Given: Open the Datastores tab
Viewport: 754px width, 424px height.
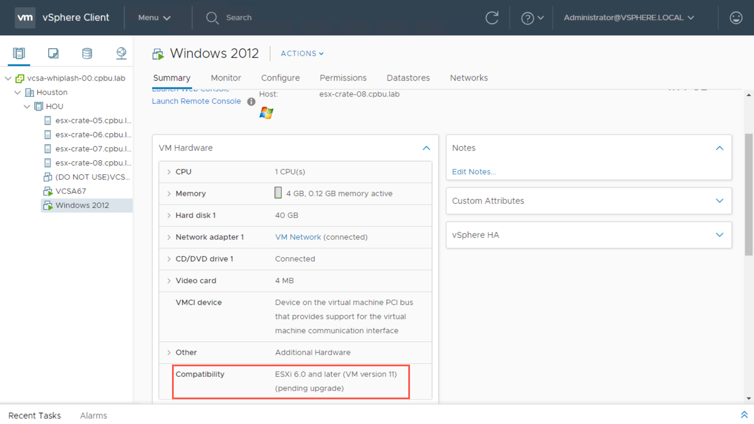Looking at the screenshot, I should pyautogui.click(x=408, y=78).
